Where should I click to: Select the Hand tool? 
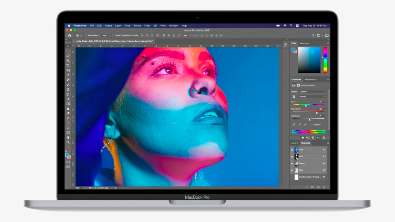pyautogui.click(x=68, y=137)
